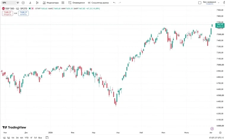Select the YTD date range tab
This screenshot has height=139, width=225.
click(x=26, y=138)
